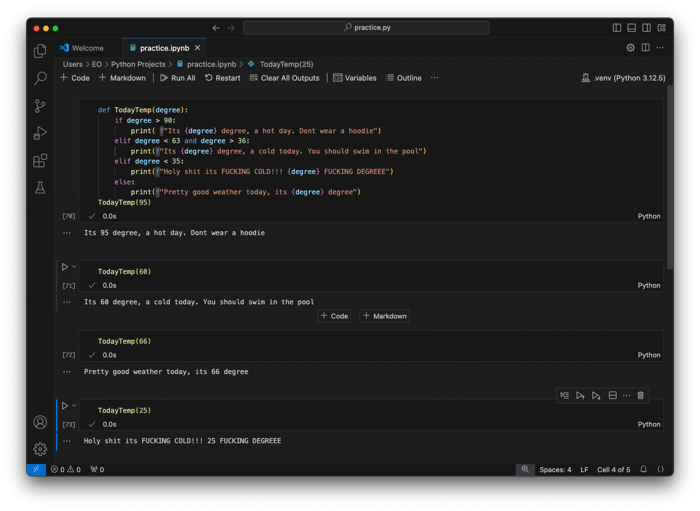Open the Extensions sidebar icon

tap(40, 161)
